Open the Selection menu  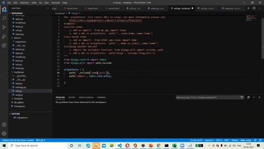pyautogui.click(x=24, y=3)
